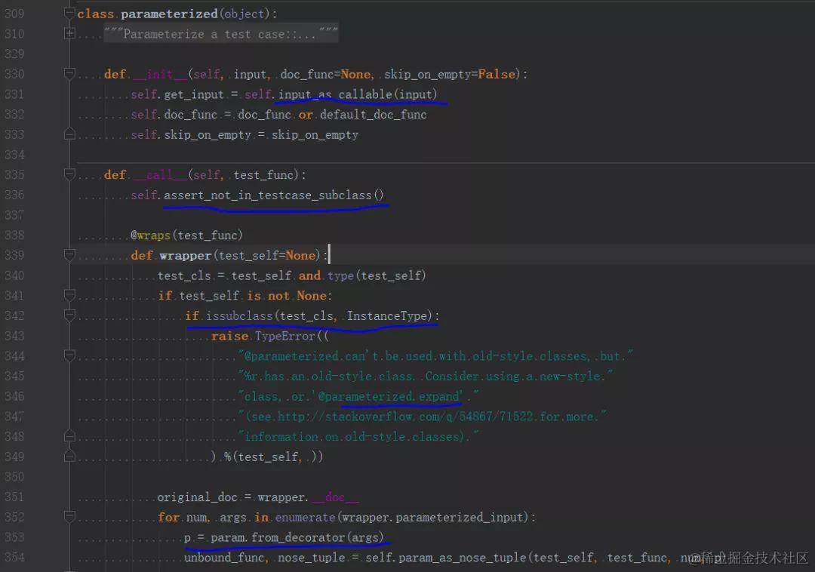Click '__call__' method name
The height and width of the screenshot is (572, 815).
(x=159, y=175)
